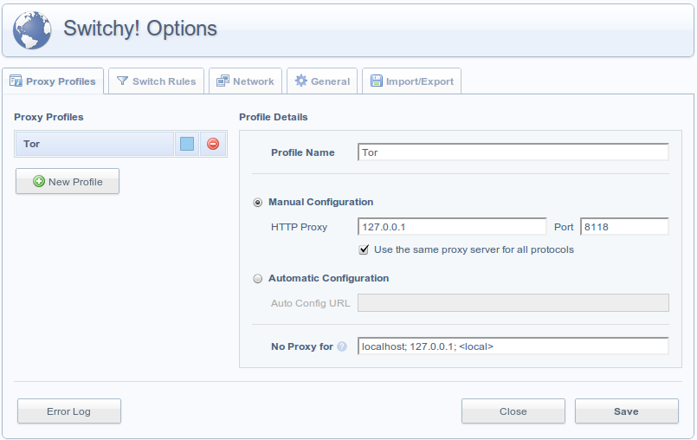This screenshot has width=697, height=440.
Task: Click the Port field showing 8118
Action: coord(624,226)
